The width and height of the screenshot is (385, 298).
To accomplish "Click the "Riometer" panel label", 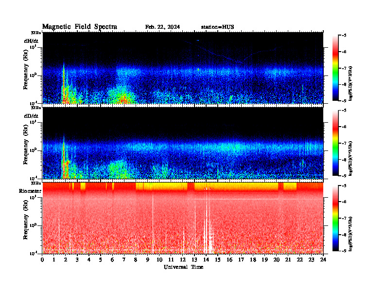I will pyautogui.click(x=30, y=191).
